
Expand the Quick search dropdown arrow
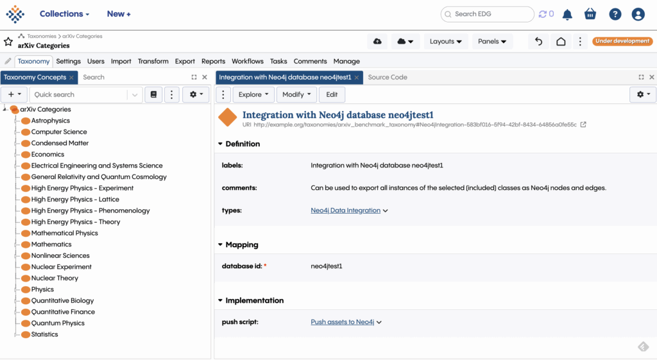(135, 95)
